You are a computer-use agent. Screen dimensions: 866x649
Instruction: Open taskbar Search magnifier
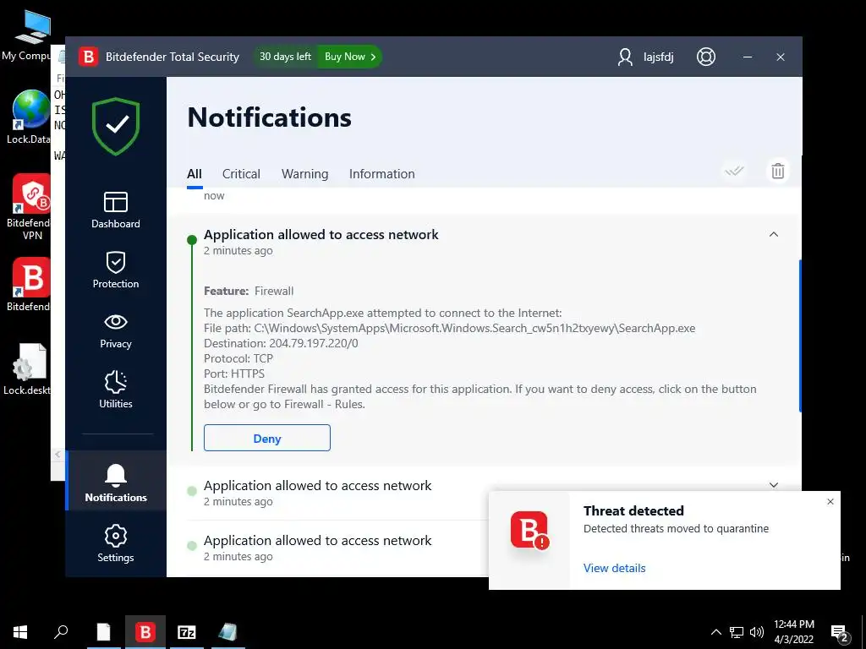tap(61, 632)
